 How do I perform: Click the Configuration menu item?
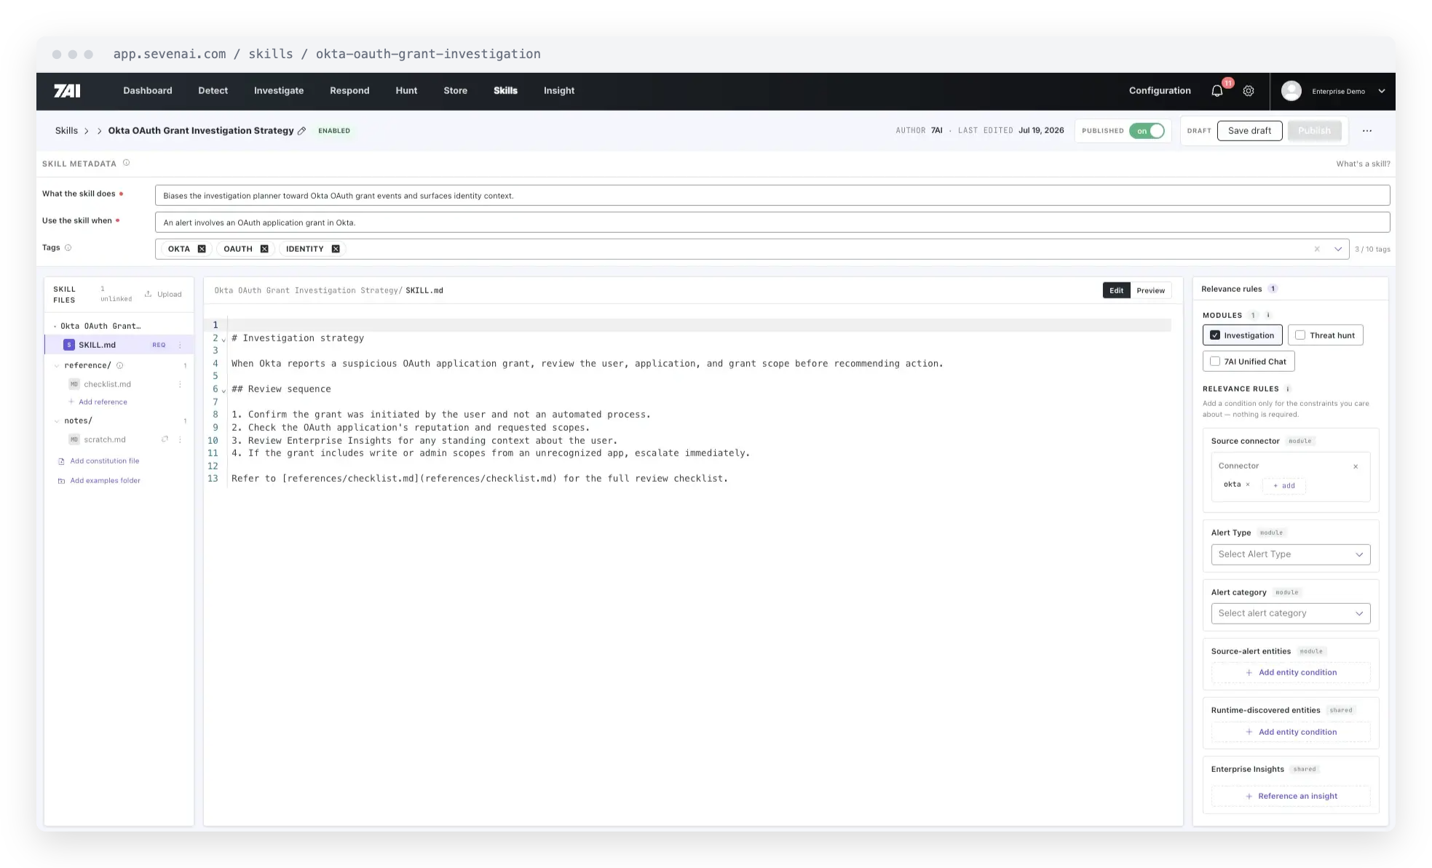1160,91
